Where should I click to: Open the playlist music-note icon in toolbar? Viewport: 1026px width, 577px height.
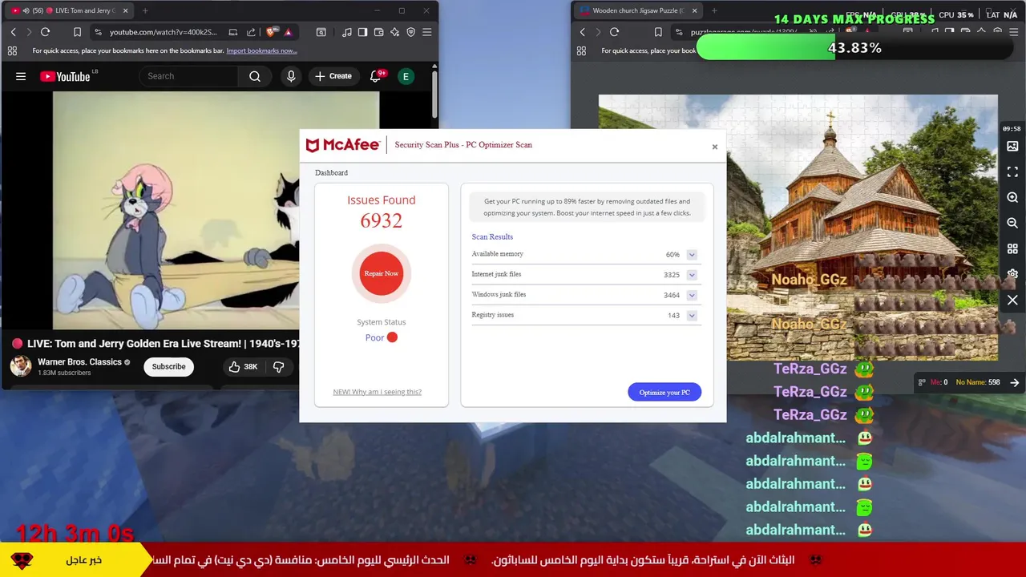point(346,32)
